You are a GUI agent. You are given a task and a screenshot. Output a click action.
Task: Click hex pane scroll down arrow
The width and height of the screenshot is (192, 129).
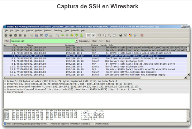click(x=188, y=120)
